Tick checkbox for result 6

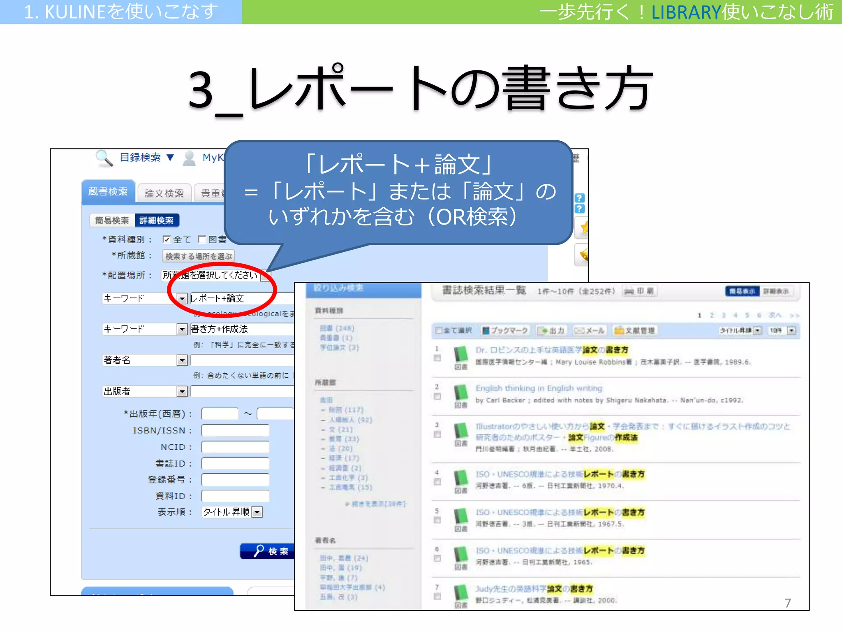tap(437, 558)
